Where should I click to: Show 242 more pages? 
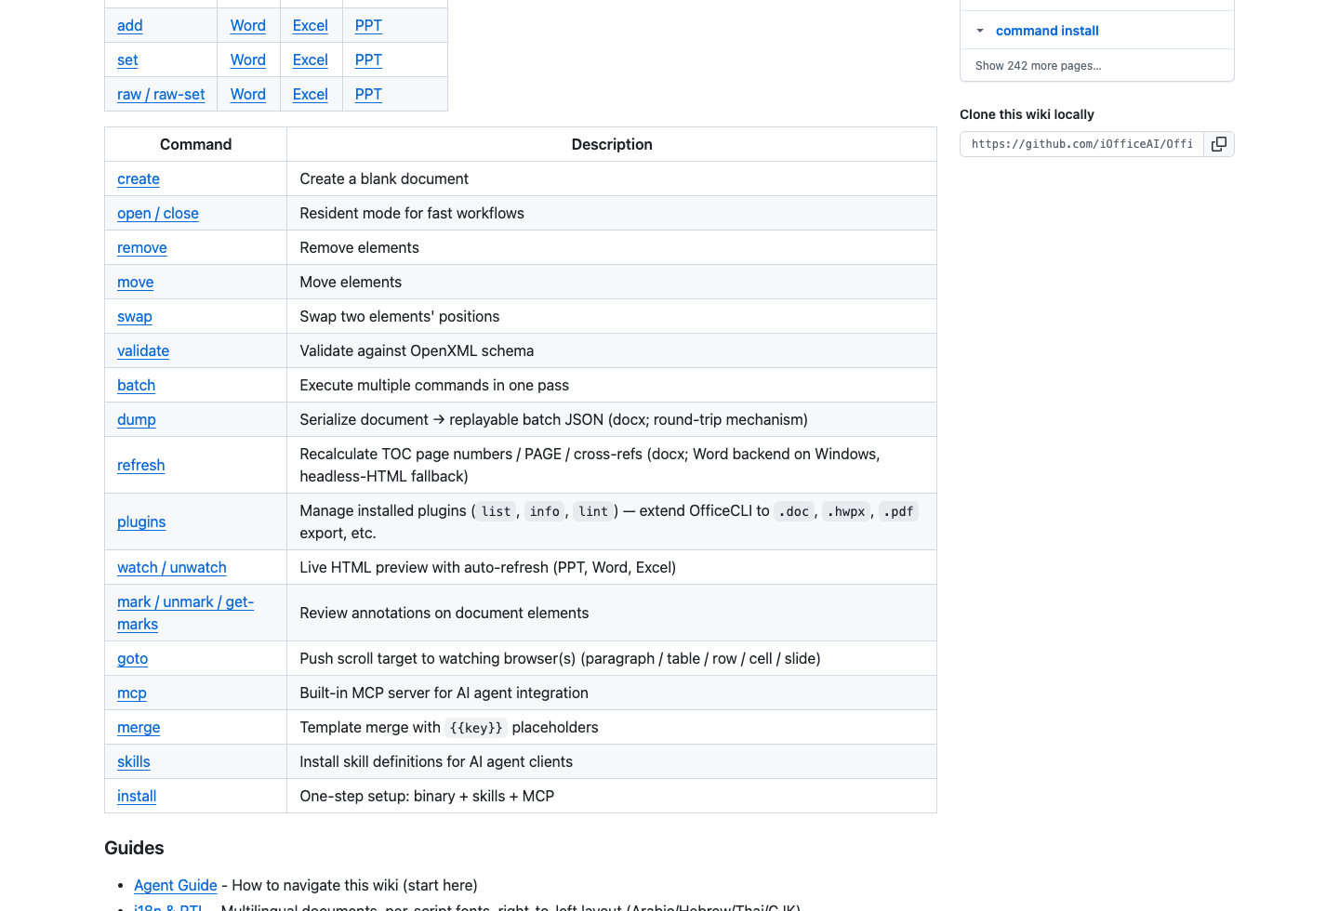pos(1038,66)
